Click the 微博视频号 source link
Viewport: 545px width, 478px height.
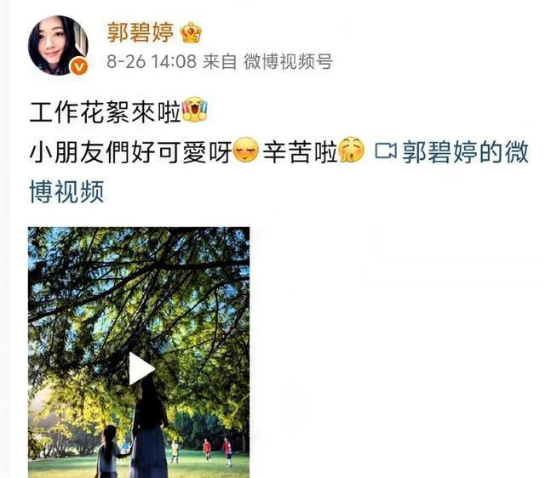tap(288, 61)
